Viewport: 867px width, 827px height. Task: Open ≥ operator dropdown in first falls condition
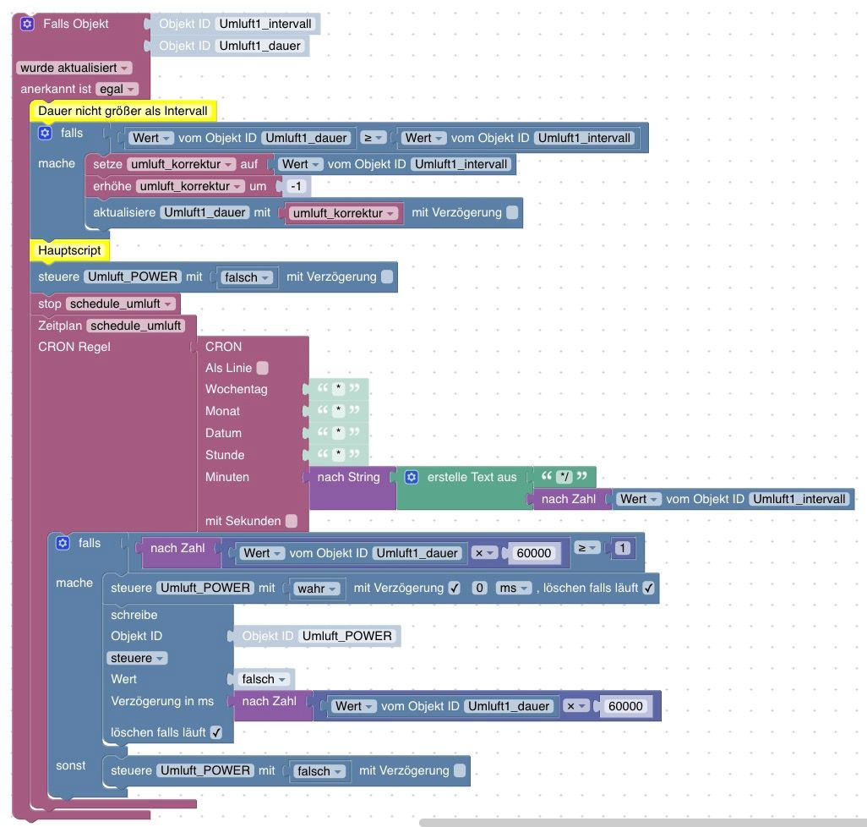click(x=374, y=138)
